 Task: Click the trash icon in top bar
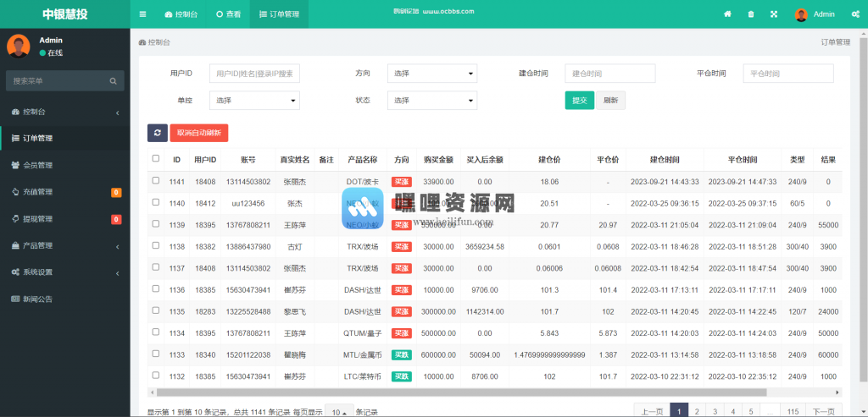(x=751, y=14)
